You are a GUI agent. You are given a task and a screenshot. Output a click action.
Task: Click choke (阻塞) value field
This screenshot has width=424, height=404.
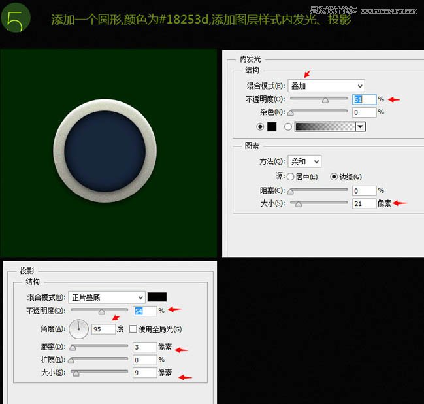point(364,191)
